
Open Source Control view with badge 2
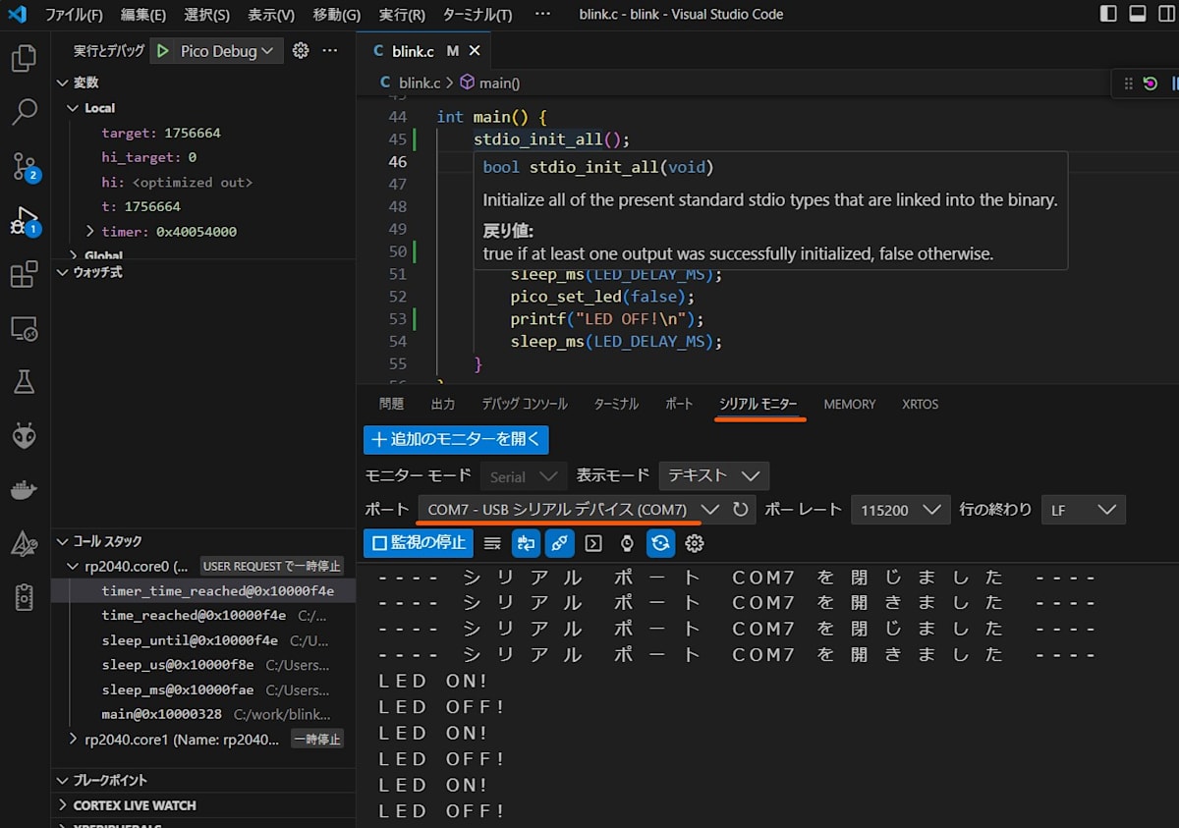[24, 166]
